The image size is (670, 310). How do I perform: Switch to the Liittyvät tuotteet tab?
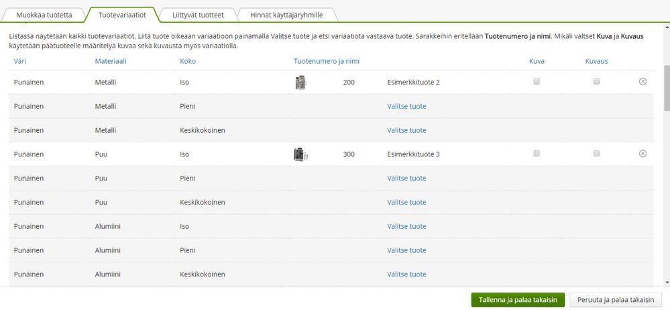coord(194,14)
